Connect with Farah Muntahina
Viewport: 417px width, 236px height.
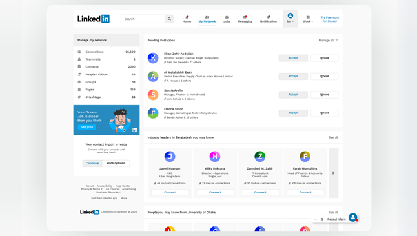point(305,192)
